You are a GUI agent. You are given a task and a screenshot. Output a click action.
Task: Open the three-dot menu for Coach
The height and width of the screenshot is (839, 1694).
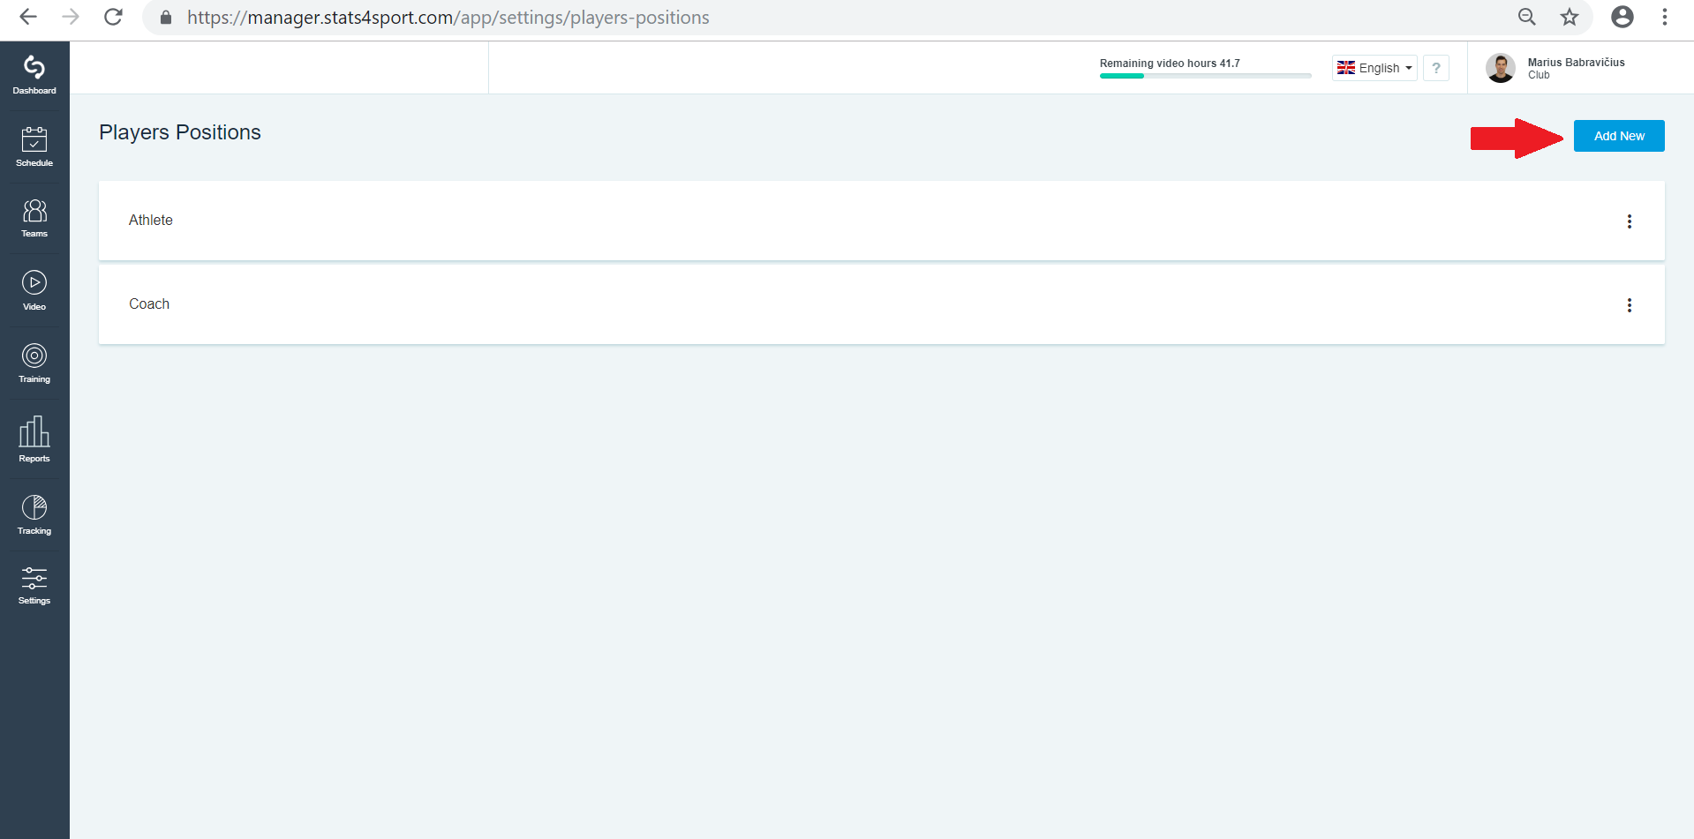click(x=1630, y=305)
